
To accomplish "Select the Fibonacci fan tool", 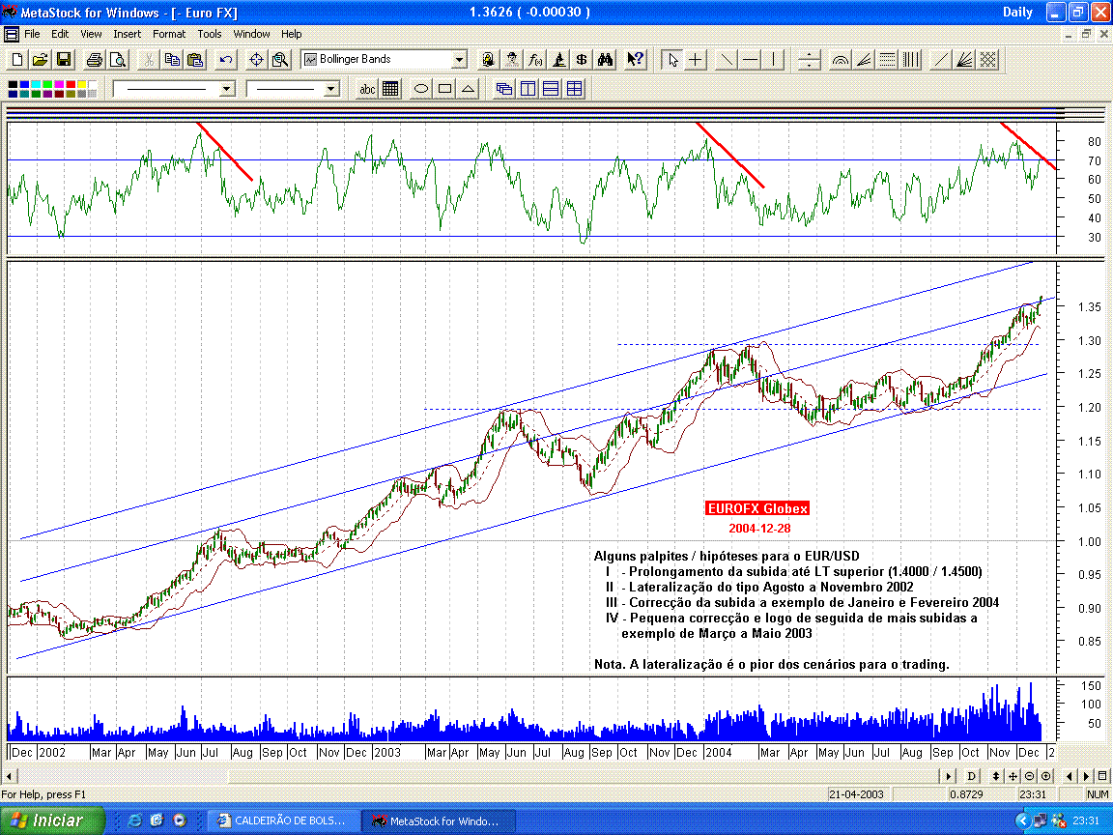I will click(863, 59).
